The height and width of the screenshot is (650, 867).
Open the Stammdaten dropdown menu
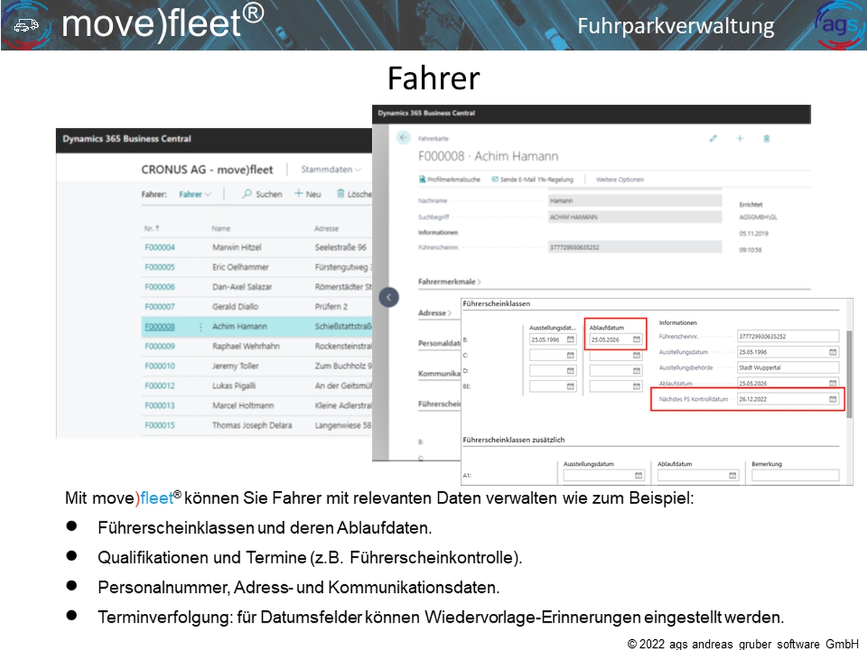coord(331,170)
